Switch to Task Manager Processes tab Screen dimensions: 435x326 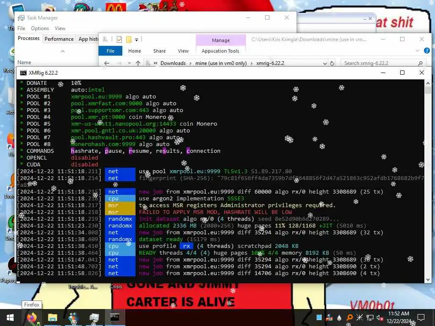28,38
